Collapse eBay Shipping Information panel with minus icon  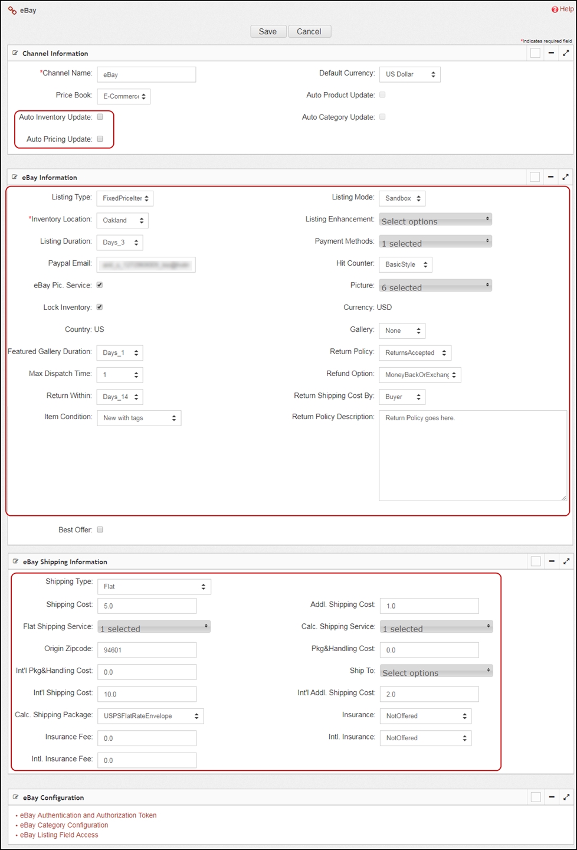[552, 561]
